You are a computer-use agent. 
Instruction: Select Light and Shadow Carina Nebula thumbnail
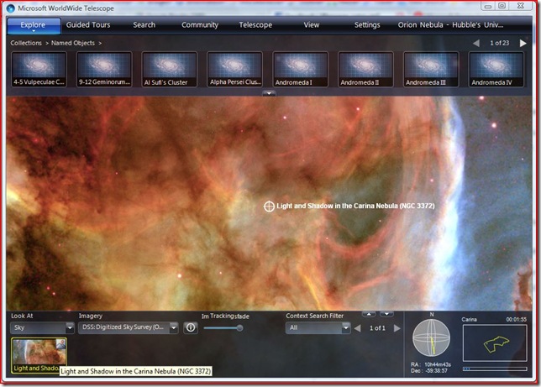[x=39, y=354]
